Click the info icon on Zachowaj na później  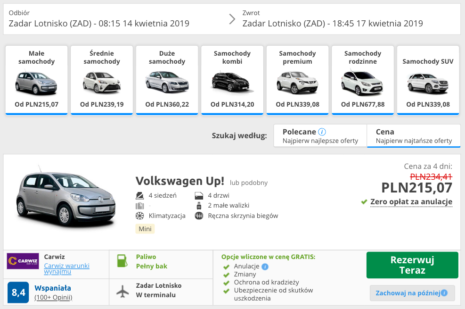[444, 293]
